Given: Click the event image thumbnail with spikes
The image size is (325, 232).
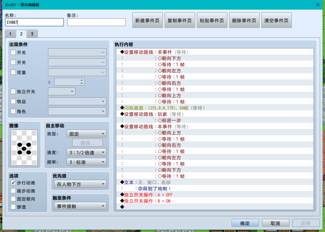Looking at the screenshot, I should click(x=24, y=148).
